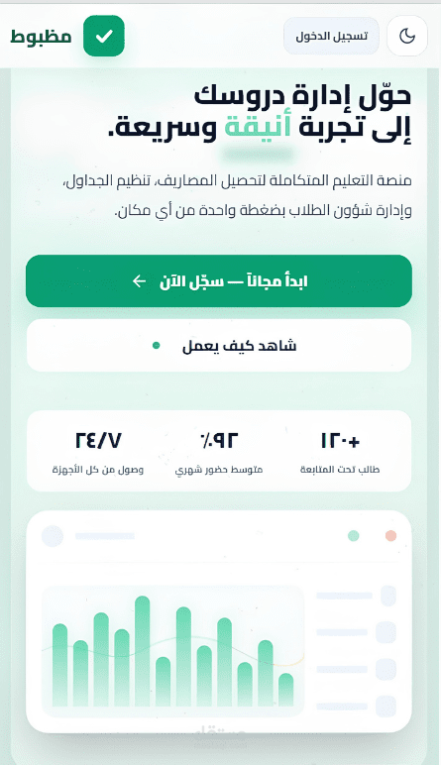Click the tallest bar in the chart

coord(142,651)
